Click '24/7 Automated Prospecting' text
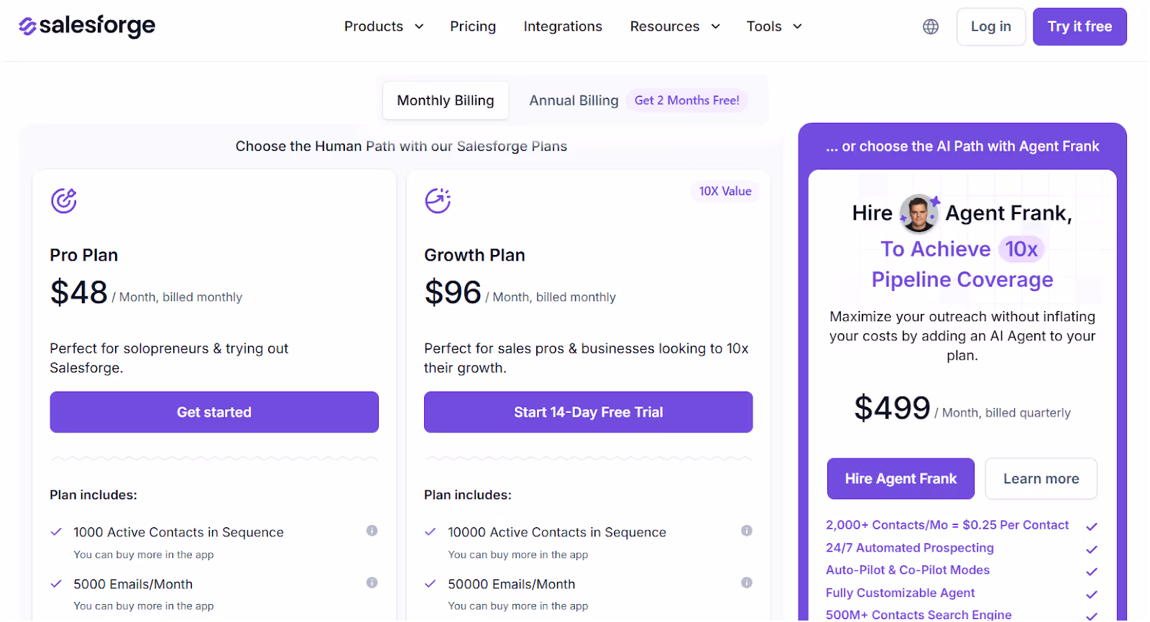 (x=910, y=548)
